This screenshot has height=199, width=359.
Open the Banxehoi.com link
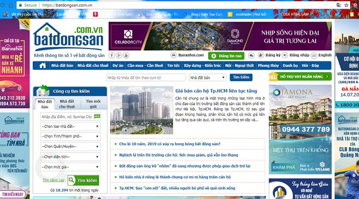(187, 55)
